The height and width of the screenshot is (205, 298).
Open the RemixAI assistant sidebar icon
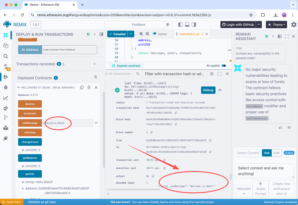[6, 35]
